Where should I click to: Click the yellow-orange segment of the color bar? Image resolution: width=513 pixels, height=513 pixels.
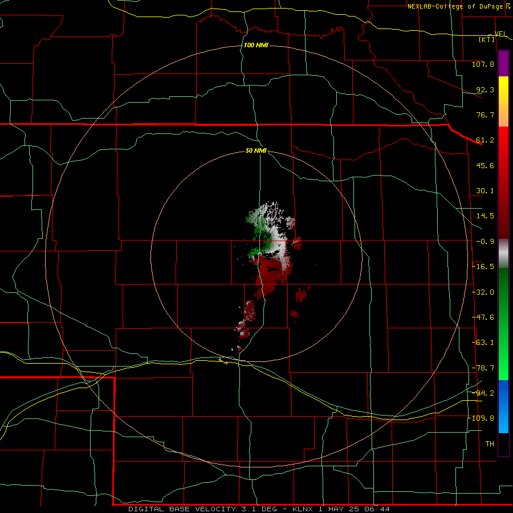pyautogui.click(x=503, y=101)
